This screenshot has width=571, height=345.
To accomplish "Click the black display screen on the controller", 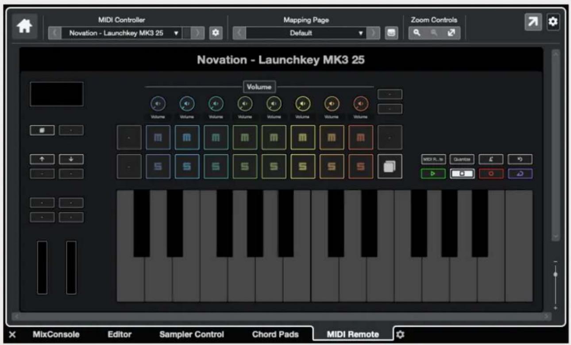I will (x=57, y=94).
